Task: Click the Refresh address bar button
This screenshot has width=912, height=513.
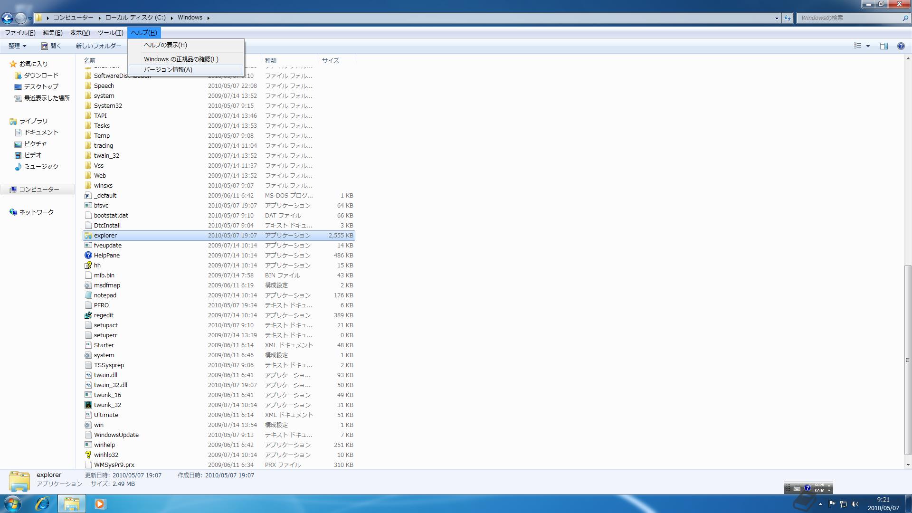Action: click(x=788, y=18)
